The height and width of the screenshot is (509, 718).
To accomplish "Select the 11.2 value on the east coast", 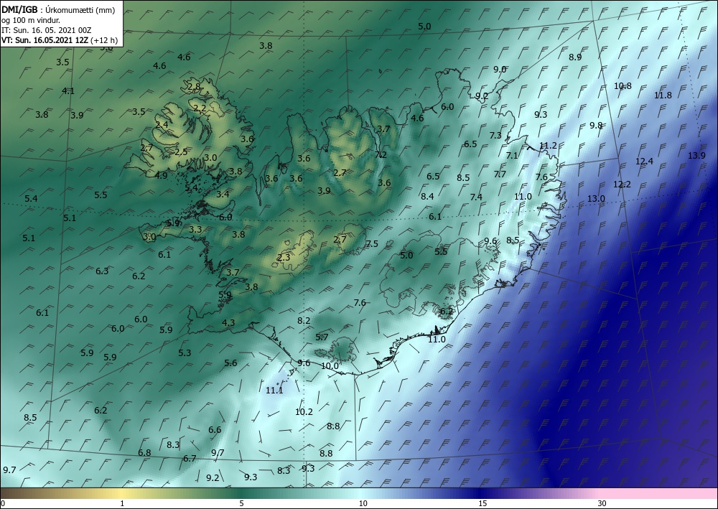I will (x=548, y=146).
